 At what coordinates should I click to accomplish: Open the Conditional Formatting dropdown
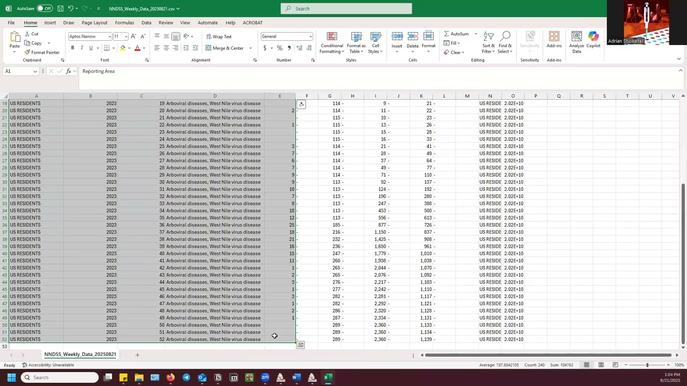click(332, 42)
